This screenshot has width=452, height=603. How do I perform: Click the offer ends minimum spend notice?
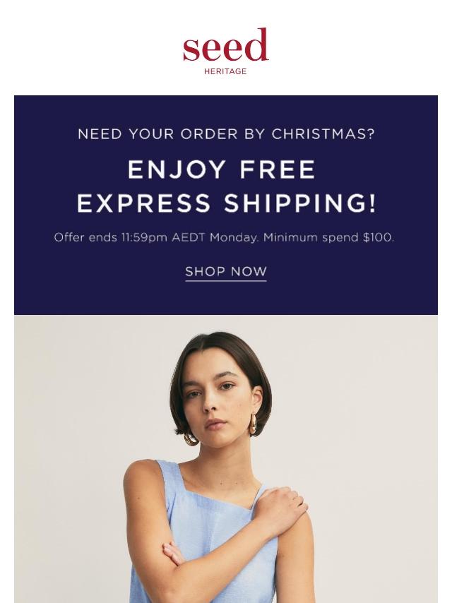[x=225, y=237]
